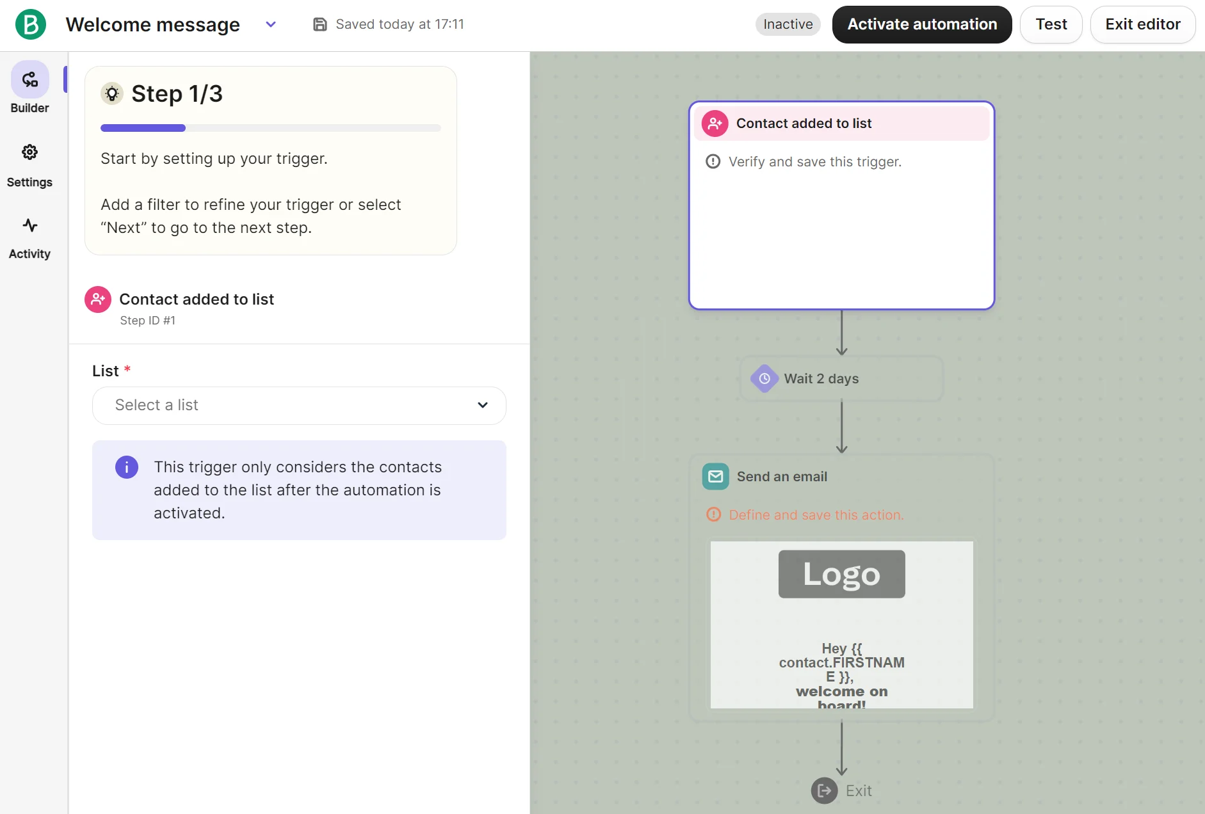Click orange alert icon by Define and save
This screenshot has width=1205, height=814.
713,515
